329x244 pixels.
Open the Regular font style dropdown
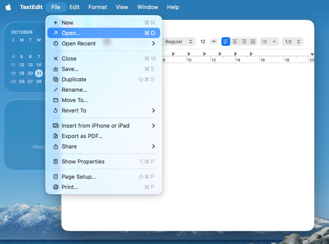[x=179, y=41]
